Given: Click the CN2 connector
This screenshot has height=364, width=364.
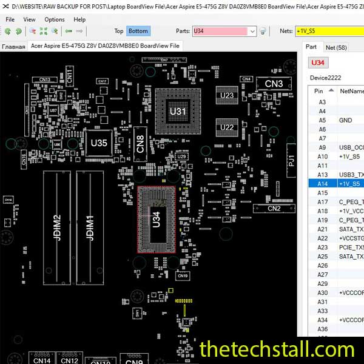Looking at the screenshot, I should pyautogui.click(x=274, y=209).
